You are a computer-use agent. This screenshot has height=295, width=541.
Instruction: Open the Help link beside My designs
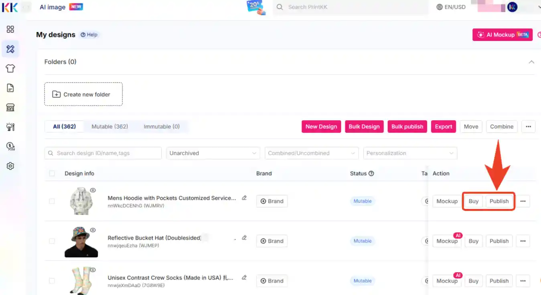click(89, 35)
